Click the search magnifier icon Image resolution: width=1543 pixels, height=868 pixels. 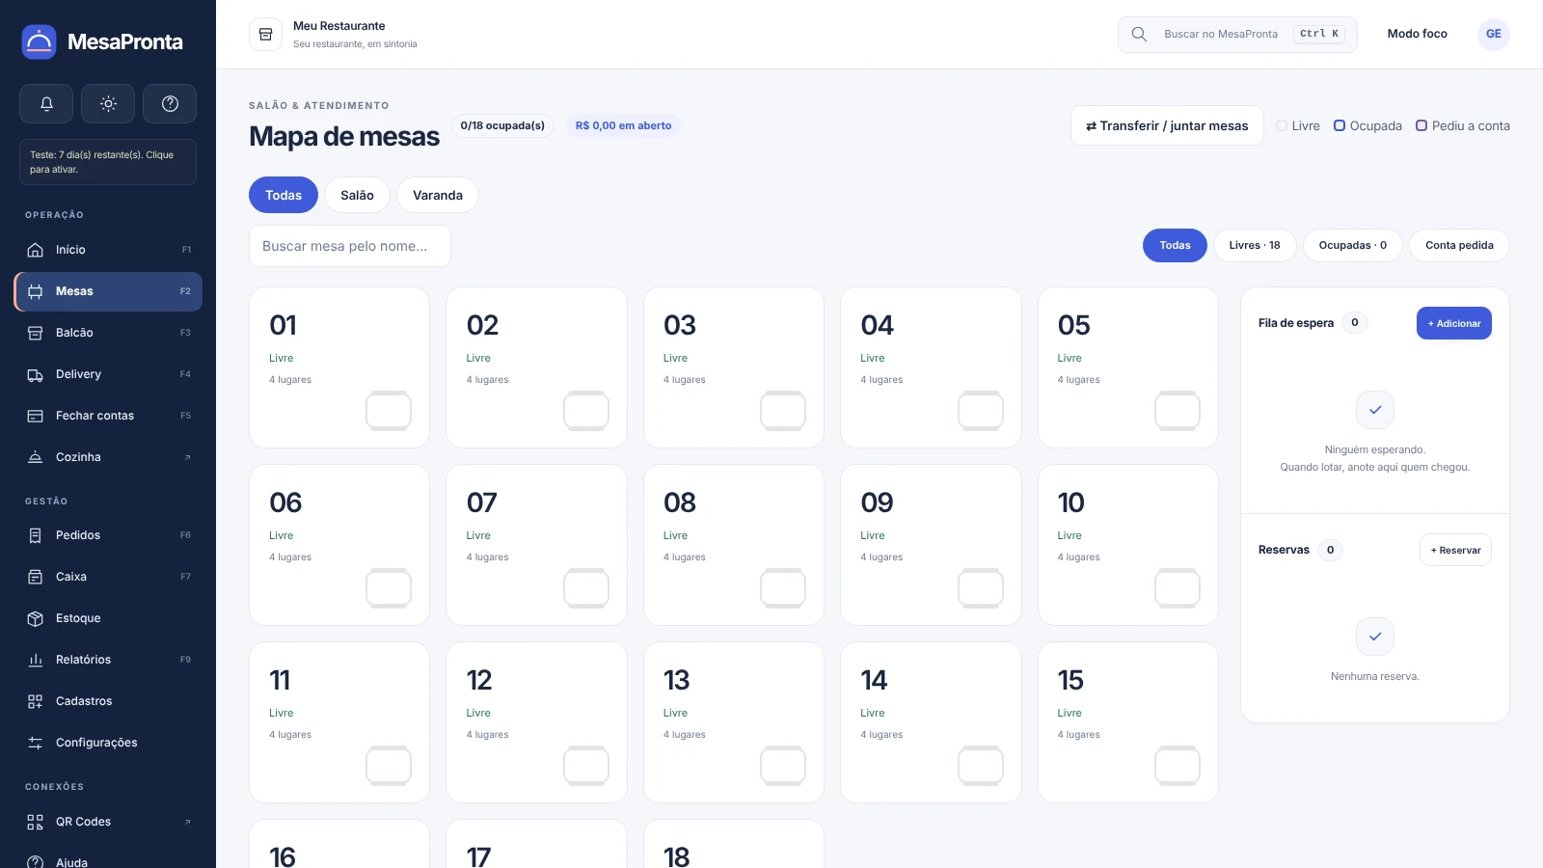[x=1139, y=34]
